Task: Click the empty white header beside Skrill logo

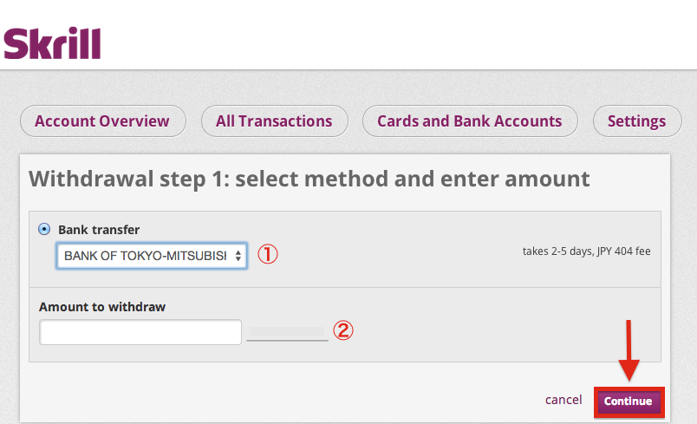Action: pyautogui.click(x=390, y=39)
